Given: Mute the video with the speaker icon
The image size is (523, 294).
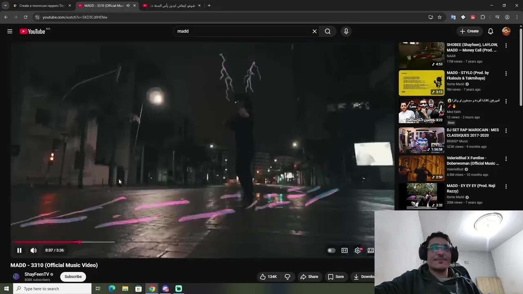Looking at the screenshot, I should (34, 250).
